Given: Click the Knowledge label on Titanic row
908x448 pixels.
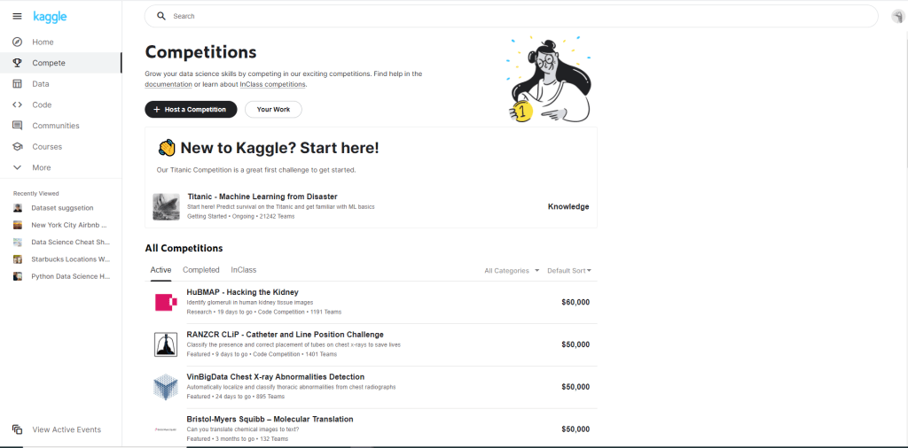Looking at the screenshot, I should point(568,206).
